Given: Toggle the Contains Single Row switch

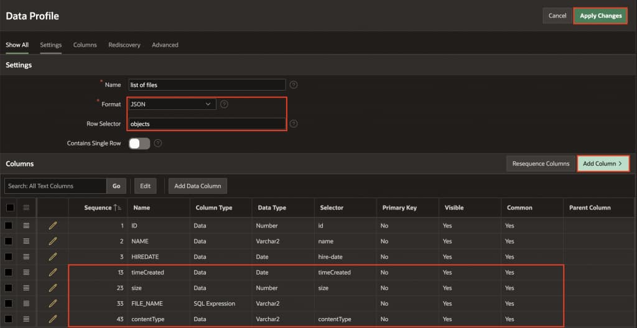Looking at the screenshot, I should [x=139, y=143].
